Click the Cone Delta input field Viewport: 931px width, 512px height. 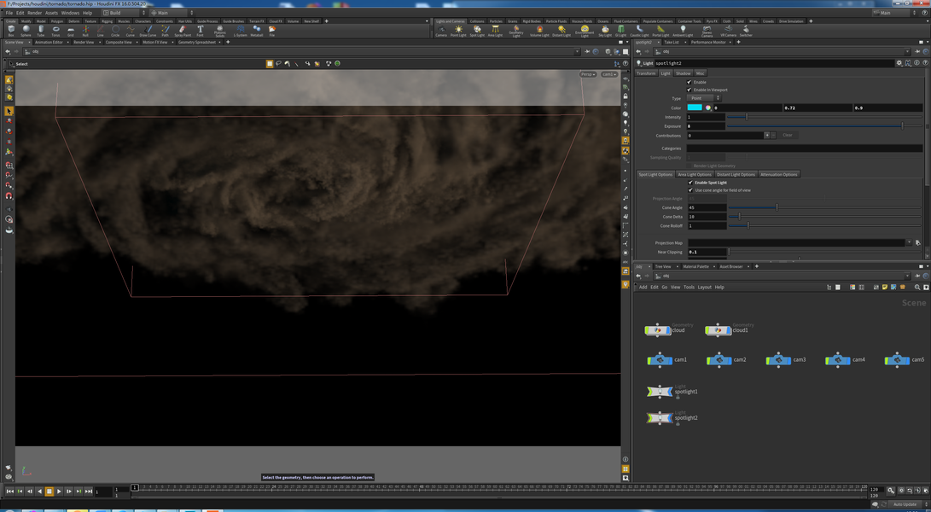tap(707, 217)
